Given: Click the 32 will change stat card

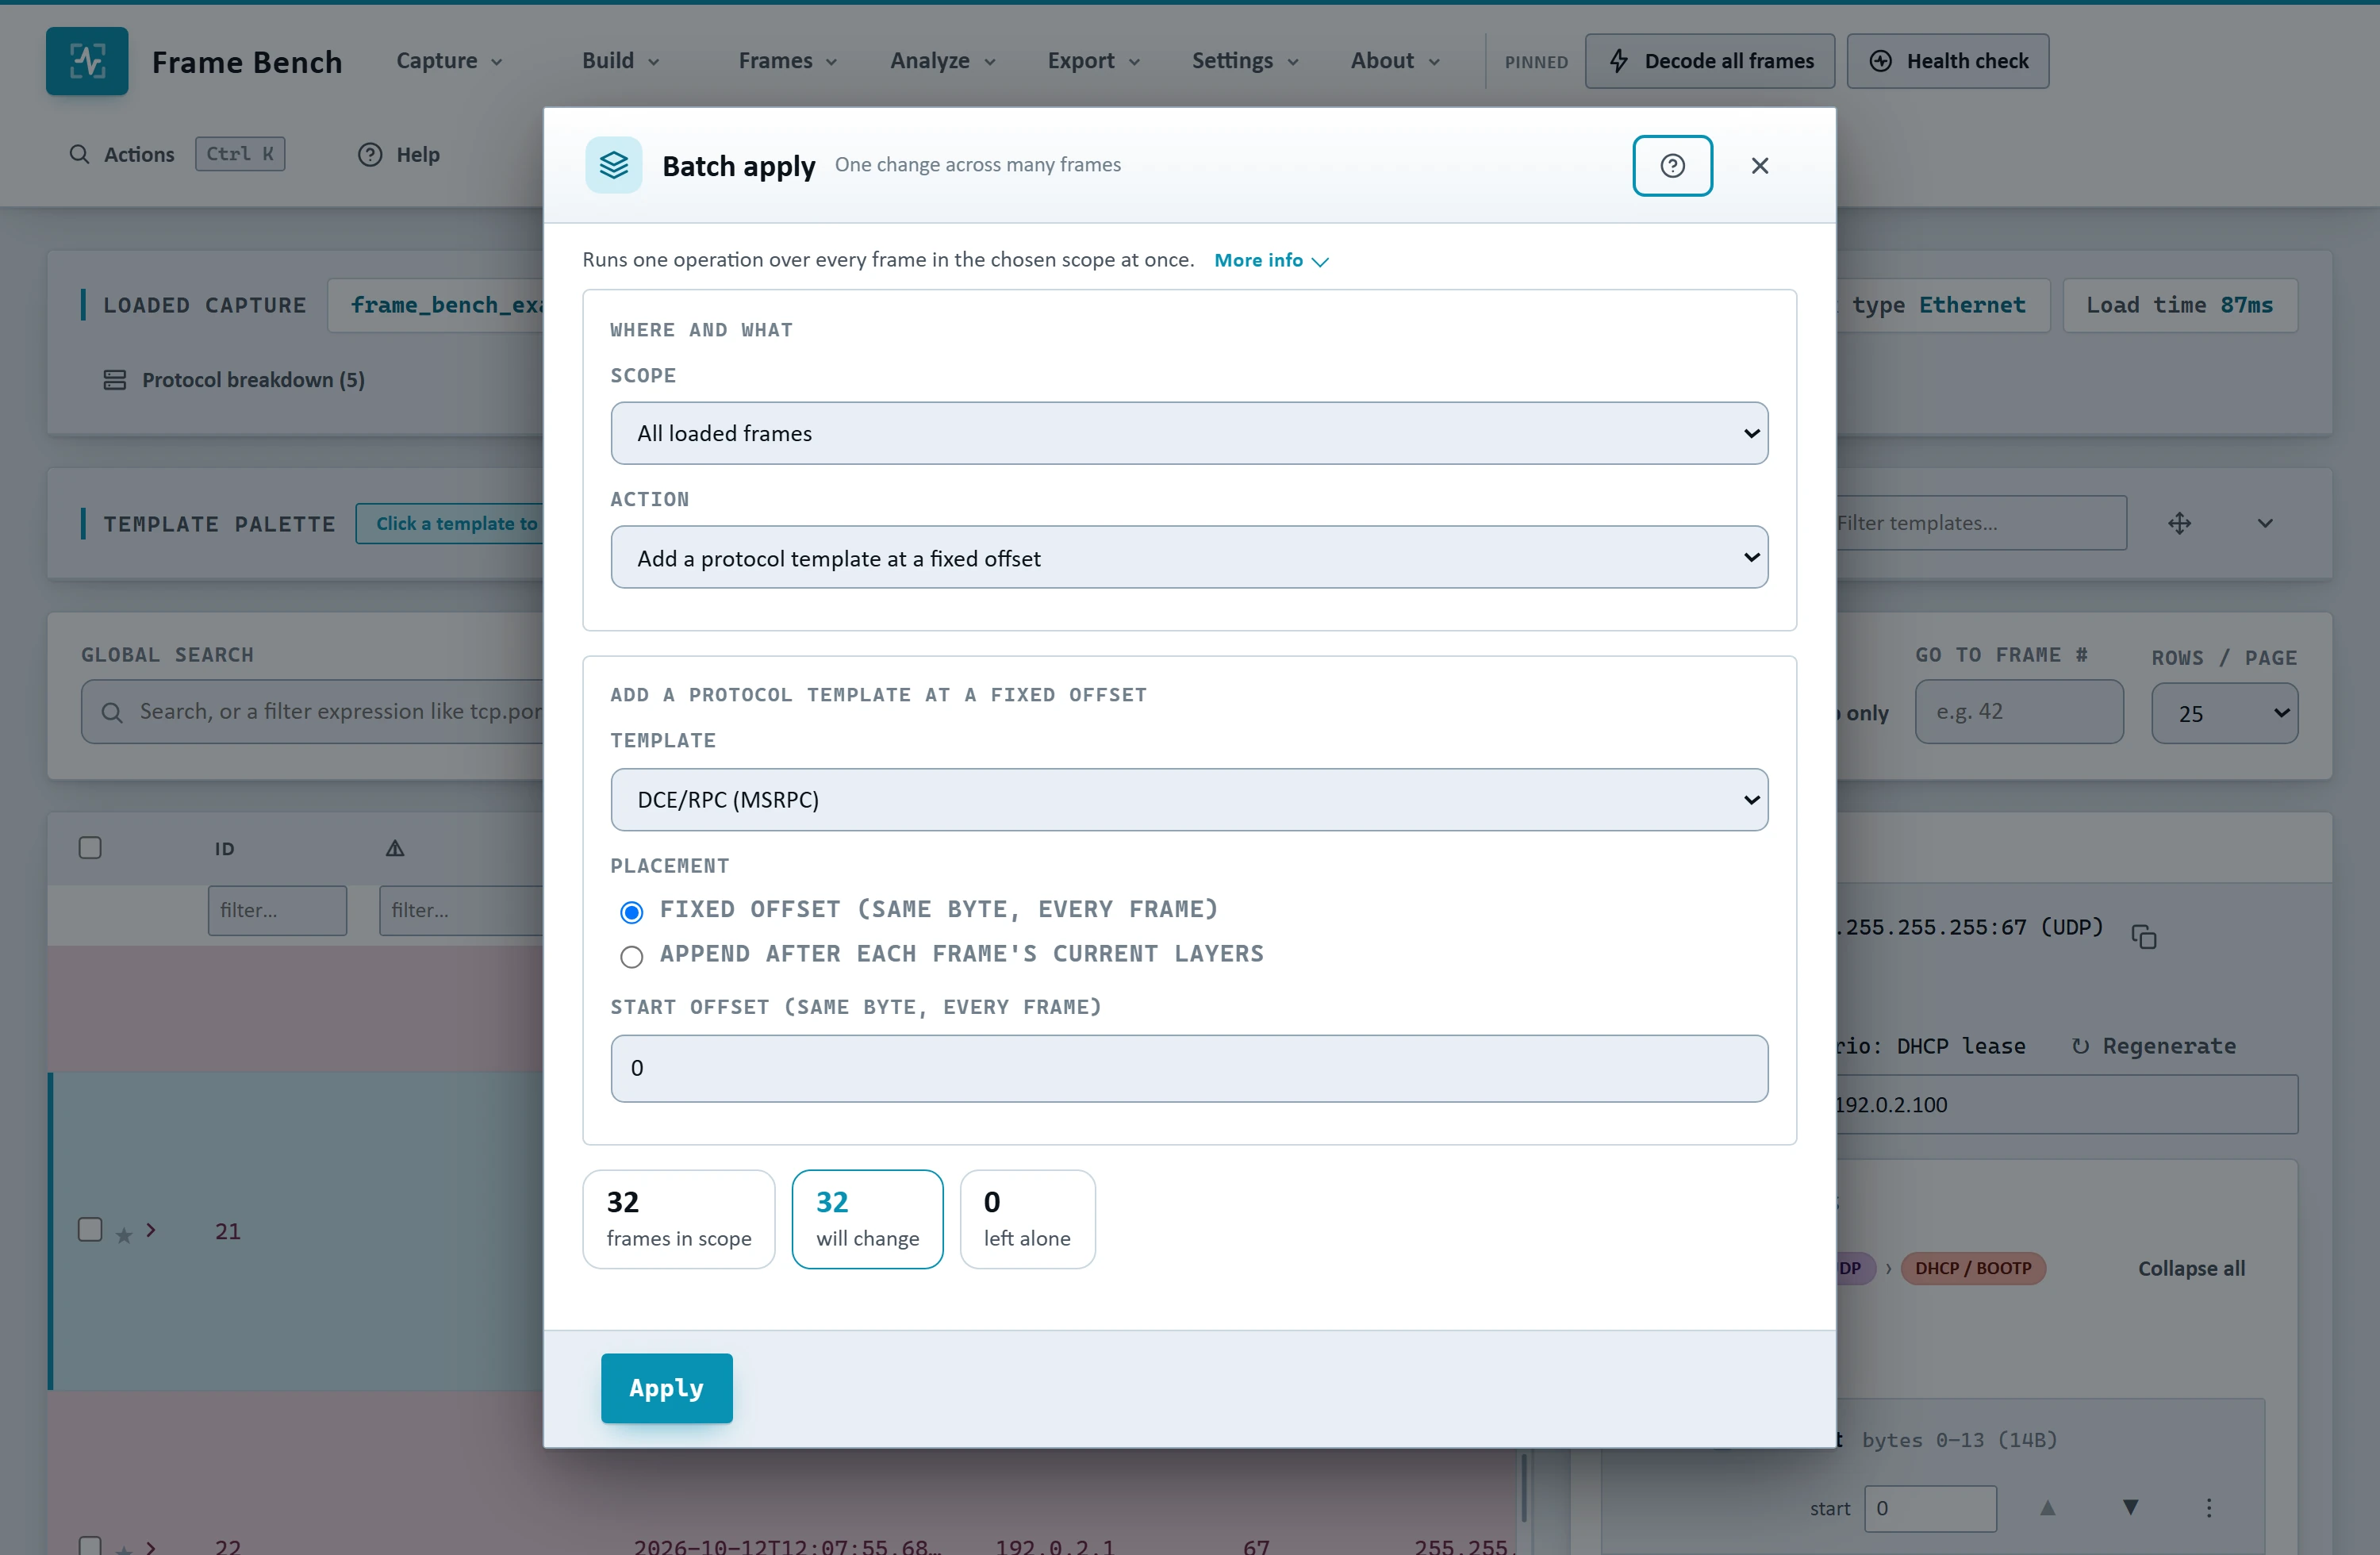Looking at the screenshot, I should click(x=867, y=1219).
